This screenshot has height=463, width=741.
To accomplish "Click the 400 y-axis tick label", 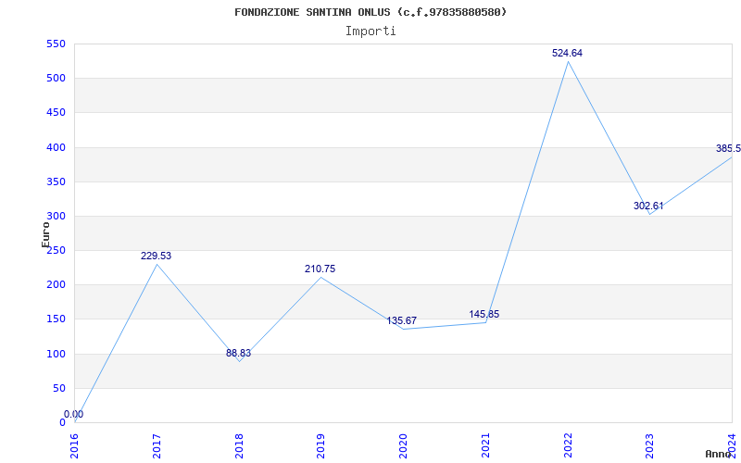I will tap(56, 147).
